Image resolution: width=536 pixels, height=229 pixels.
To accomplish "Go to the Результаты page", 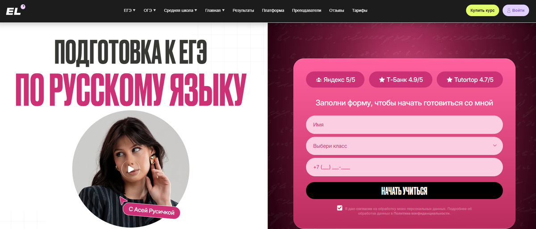I will (x=243, y=10).
